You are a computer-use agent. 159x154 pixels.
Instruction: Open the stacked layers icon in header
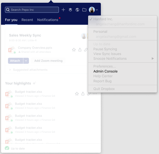[x=70, y=10]
